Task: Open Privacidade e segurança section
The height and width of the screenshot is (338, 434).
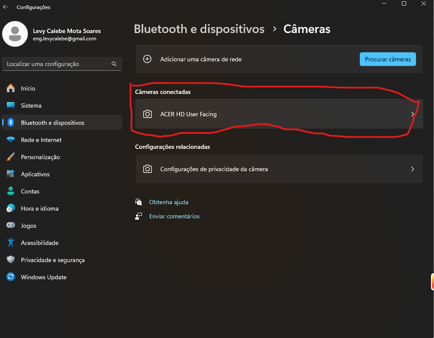Action: pos(62,260)
